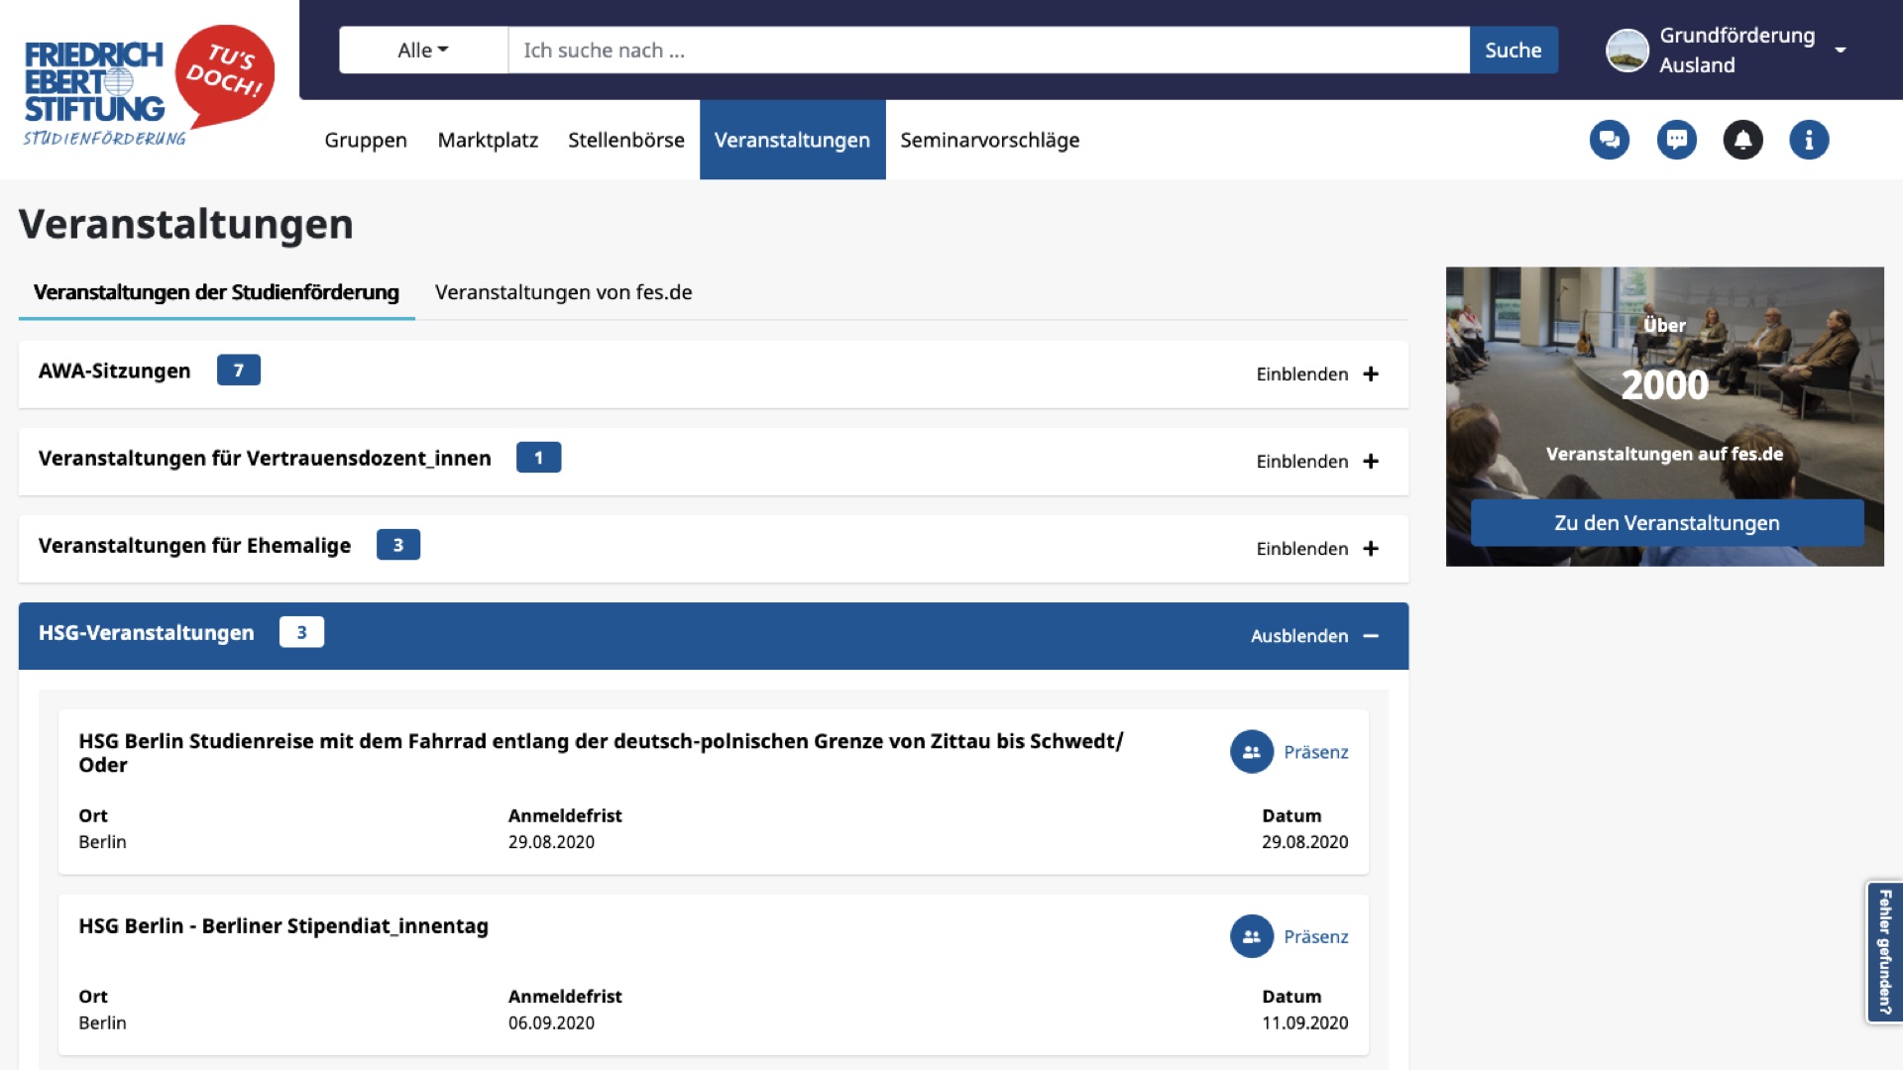This screenshot has width=1903, height=1070.
Task: Click the user profile avatar
Action: [1626, 51]
